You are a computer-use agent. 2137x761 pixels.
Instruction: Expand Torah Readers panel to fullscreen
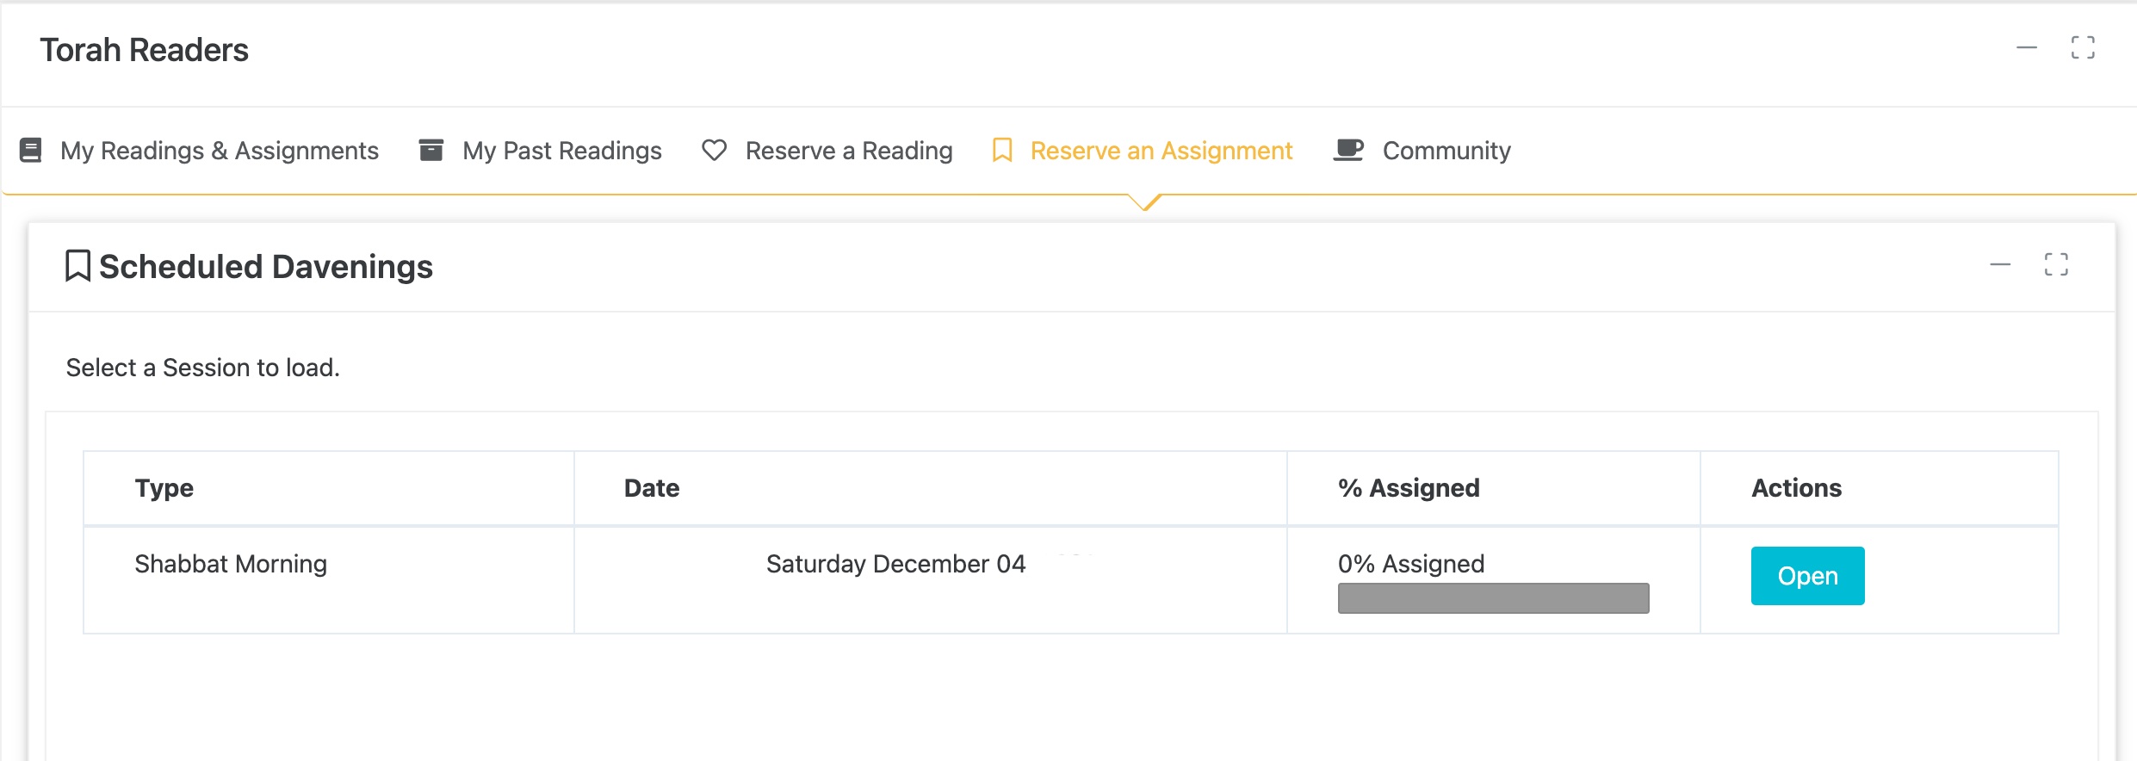2082,47
